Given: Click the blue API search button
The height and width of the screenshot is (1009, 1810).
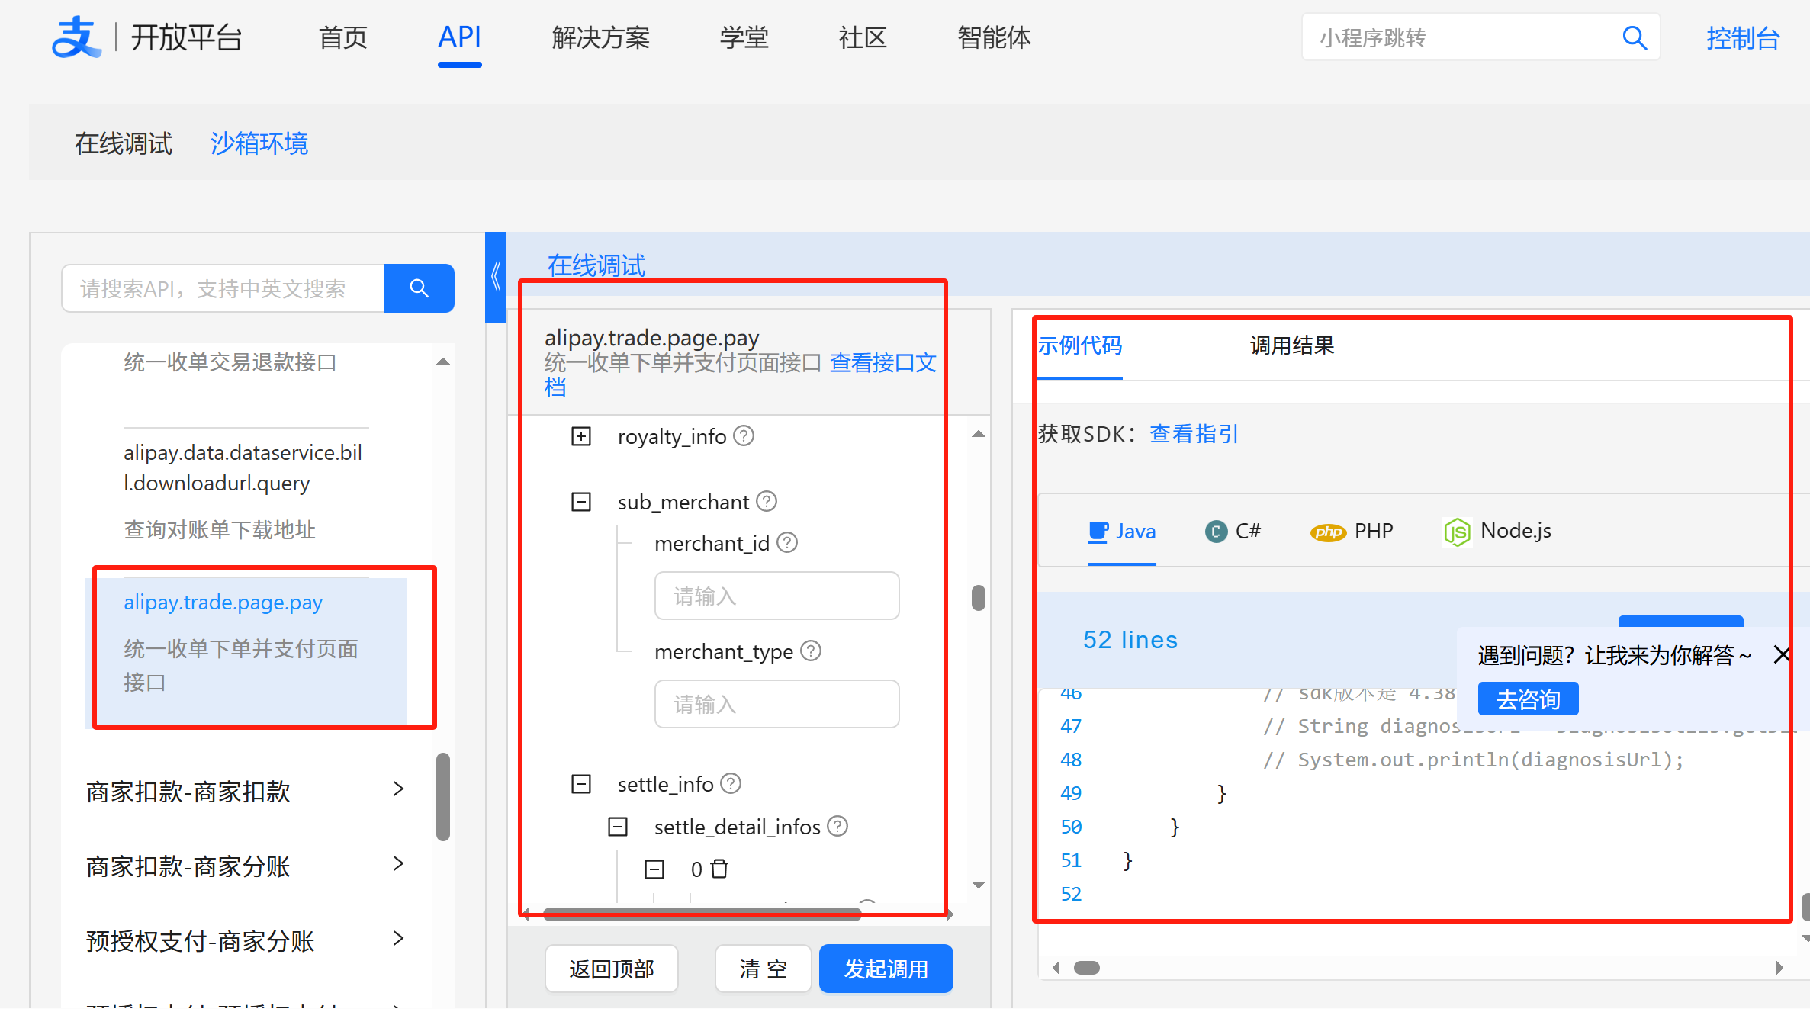Looking at the screenshot, I should [419, 288].
